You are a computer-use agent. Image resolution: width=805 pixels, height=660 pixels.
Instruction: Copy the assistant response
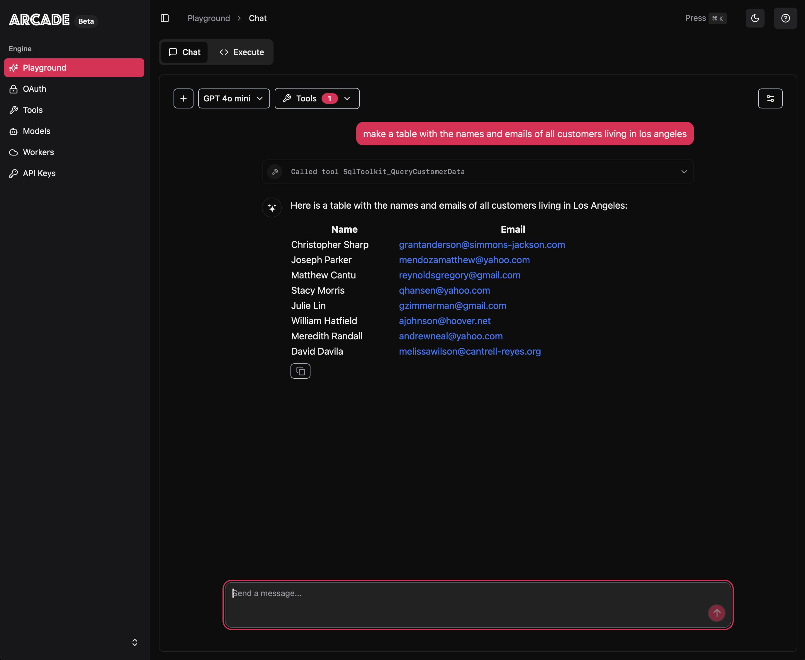click(x=300, y=371)
